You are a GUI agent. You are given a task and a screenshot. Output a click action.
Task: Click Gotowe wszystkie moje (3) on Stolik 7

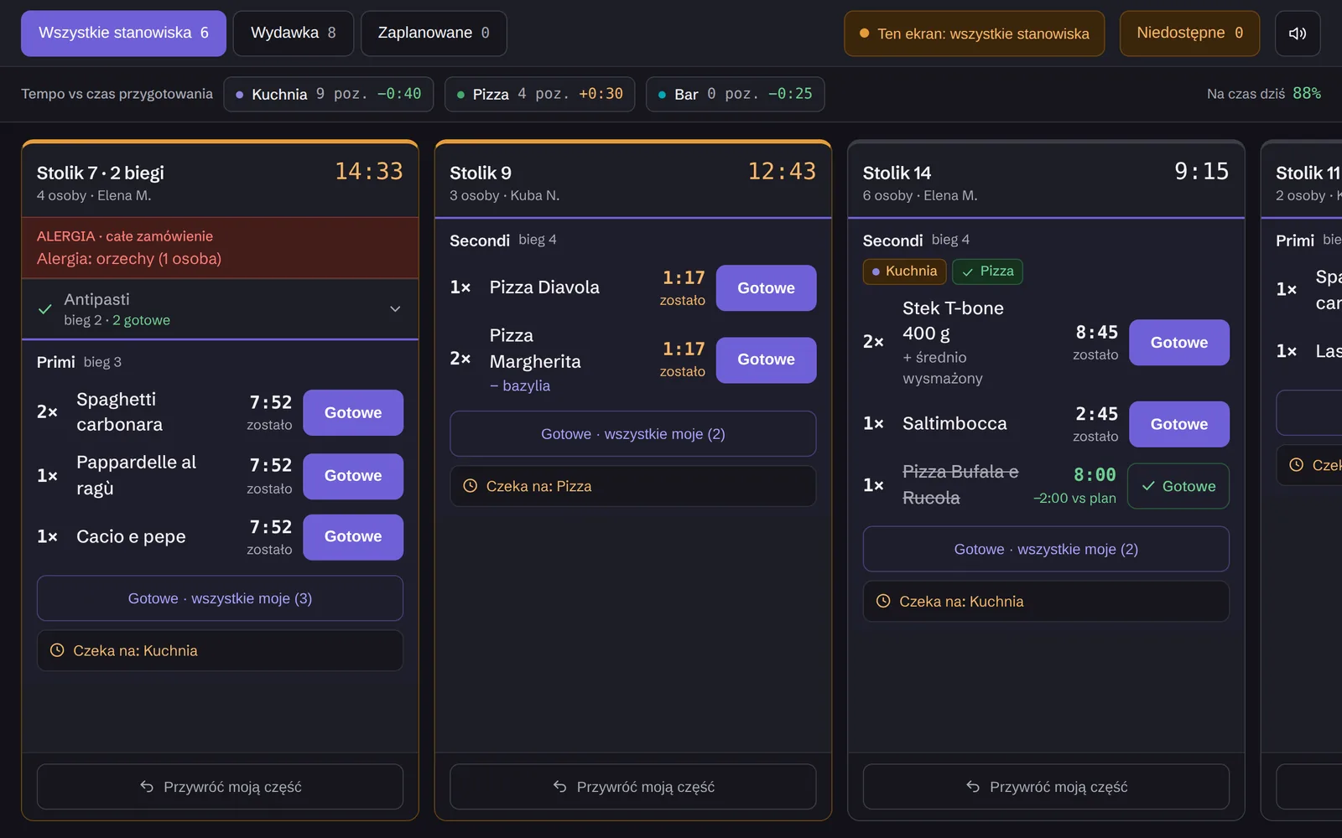(220, 598)
